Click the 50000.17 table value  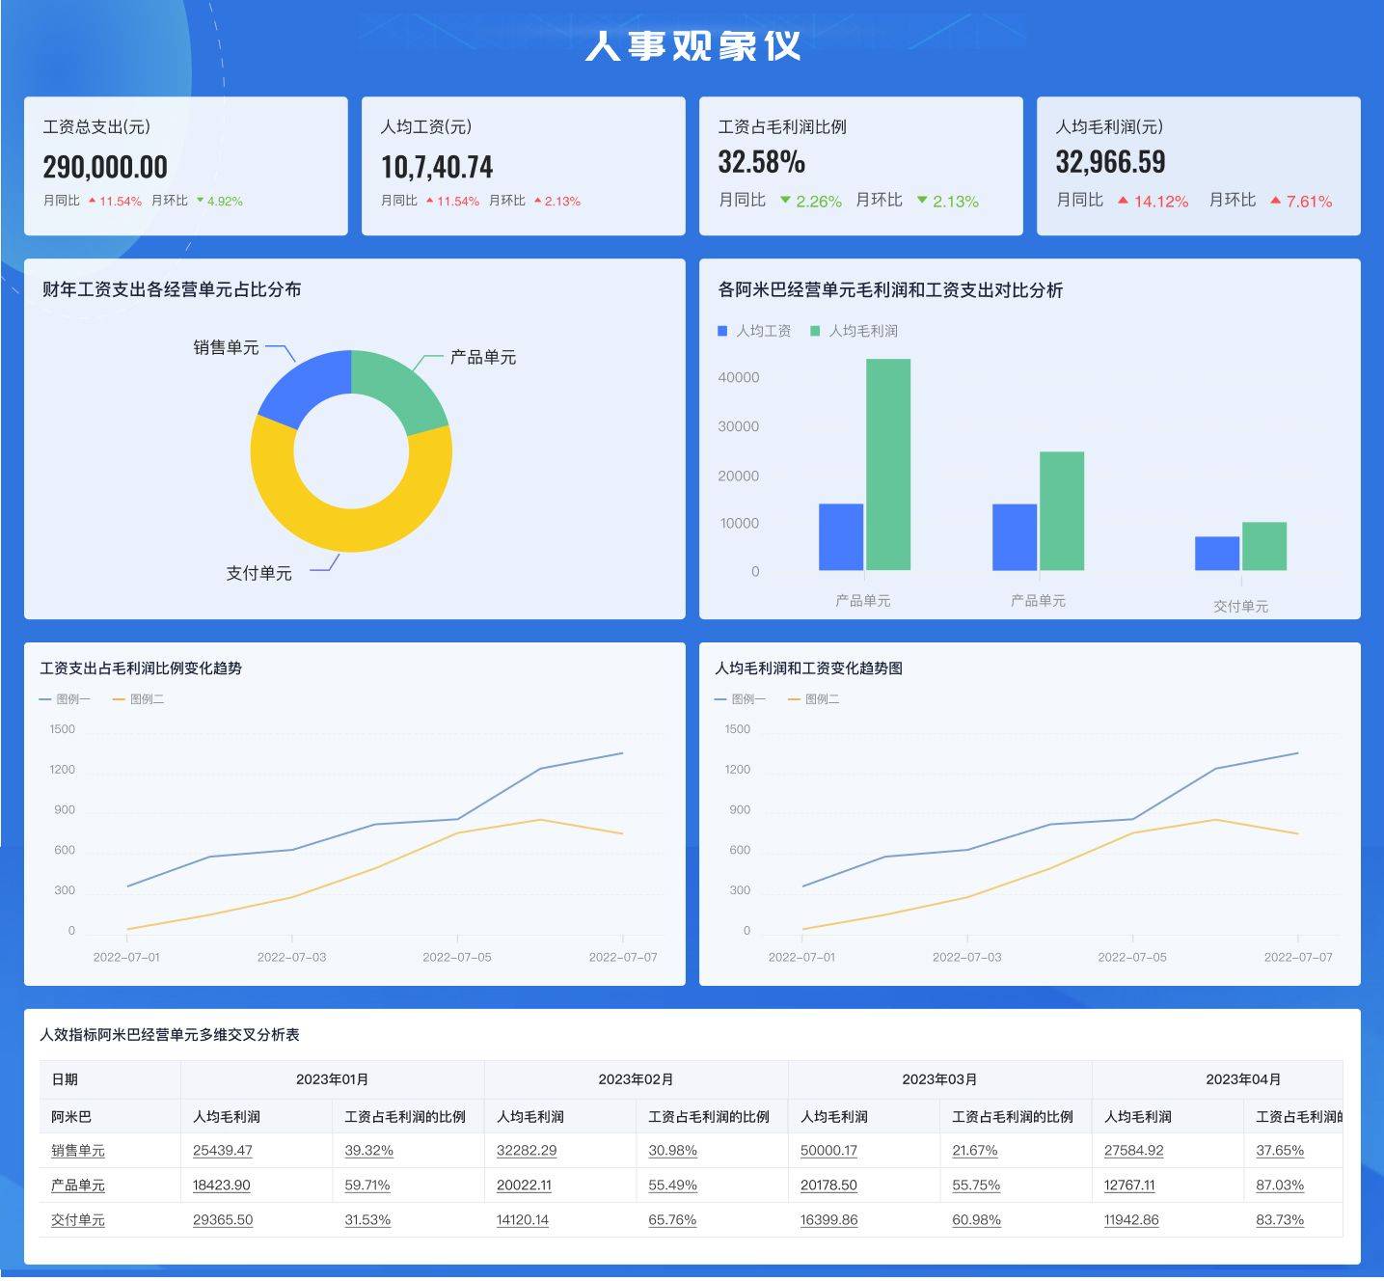pyautogui.click(x=828, y=1151)
